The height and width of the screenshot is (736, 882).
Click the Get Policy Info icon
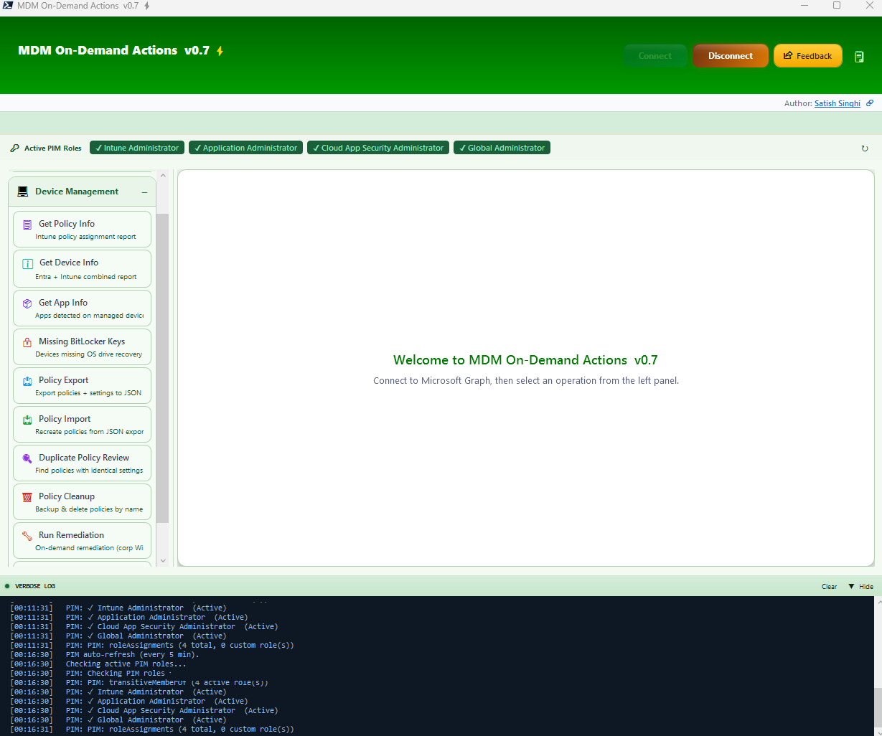(x=27, y=225)
